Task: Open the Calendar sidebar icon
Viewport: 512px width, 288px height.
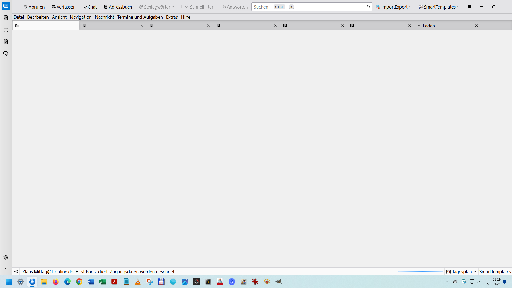Action: tap(6, 30)
